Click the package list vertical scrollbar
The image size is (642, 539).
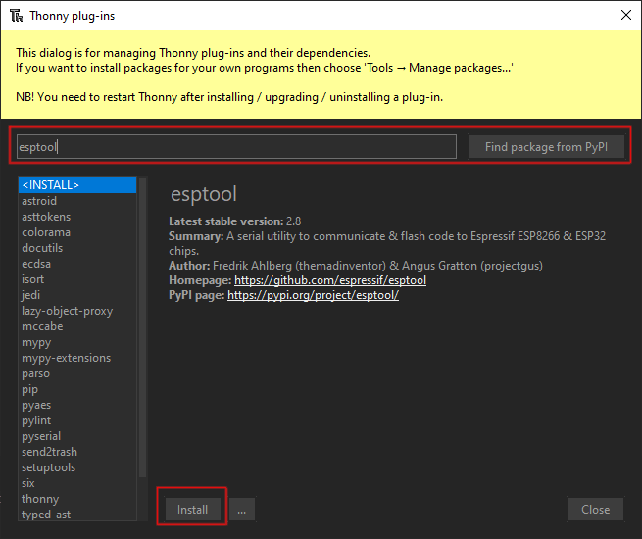coord(142,327)
